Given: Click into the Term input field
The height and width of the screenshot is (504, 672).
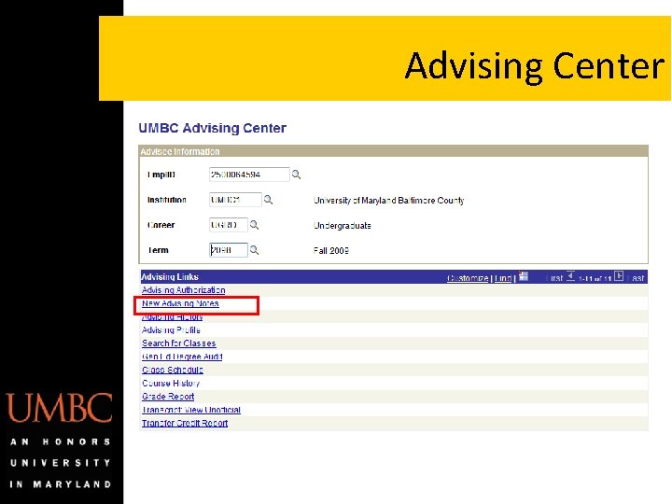Looking at the screenshot, I should pos(229,250).
